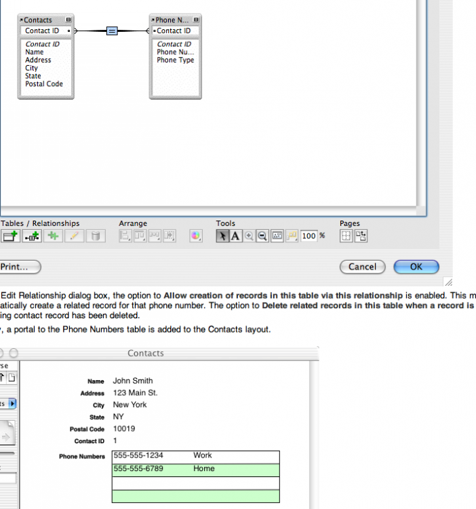Click the OK button
476x509 pixels.
[x=416, y=267]
